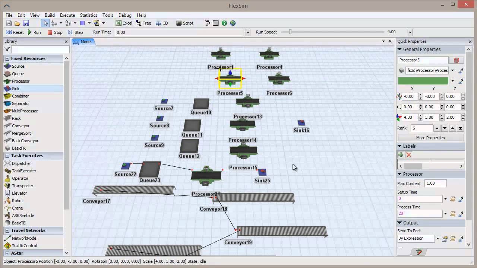Stop the simulation
This screenshot has height=268, width=477.
point(55,32)
